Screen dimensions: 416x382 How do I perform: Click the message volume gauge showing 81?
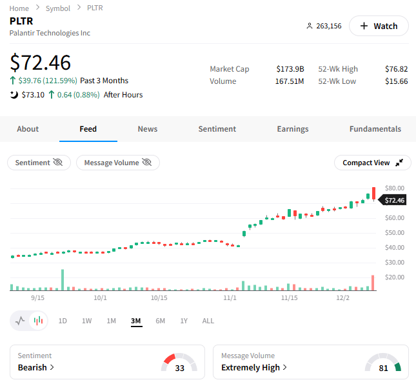[x=383, y=363]
